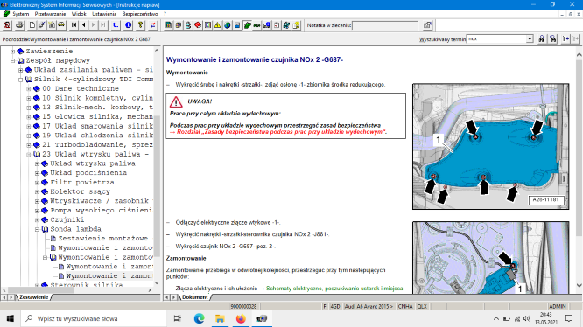Viewport: 583px width, 327px height.
Task: Click the yellow warning triangle icon
Action: coord(217,25)
